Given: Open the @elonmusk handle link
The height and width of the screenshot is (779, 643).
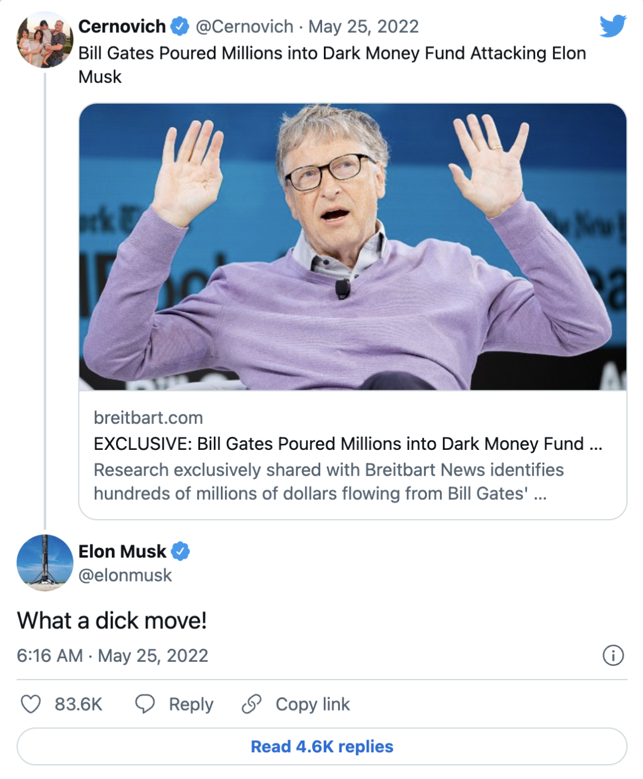Looking at the screenshot, I should pos(125,575).
